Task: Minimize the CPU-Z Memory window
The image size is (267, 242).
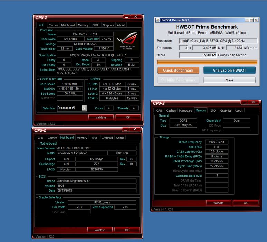Action: (x=244, y=102)
